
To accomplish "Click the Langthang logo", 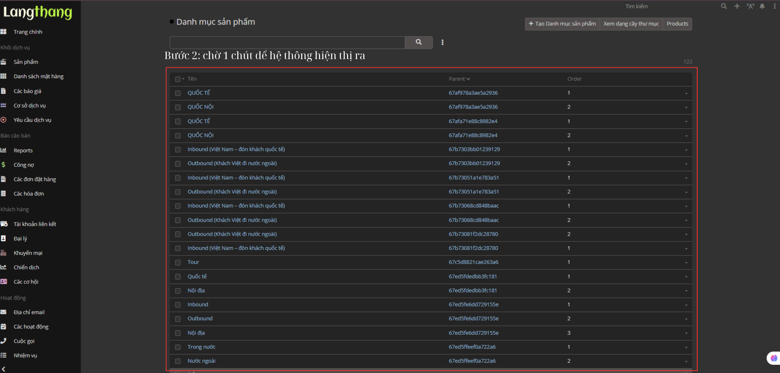I will (x=38, y=12).
